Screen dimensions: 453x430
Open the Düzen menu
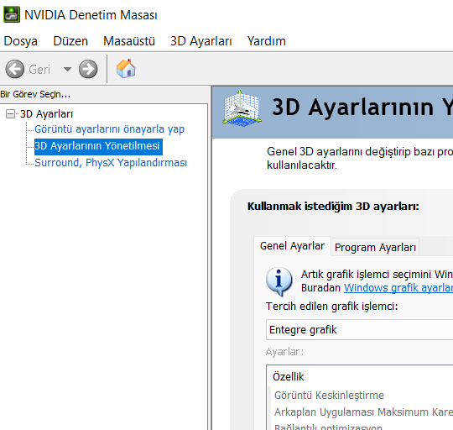tap(70, 41)
